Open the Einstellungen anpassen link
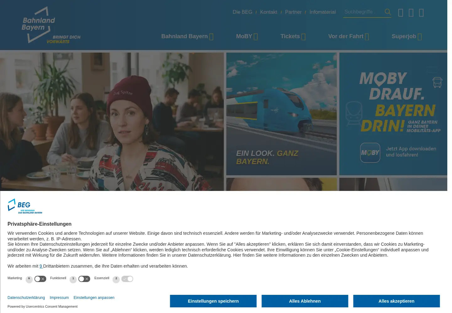This screenshot has width=452, height=313. pos(94,298)
